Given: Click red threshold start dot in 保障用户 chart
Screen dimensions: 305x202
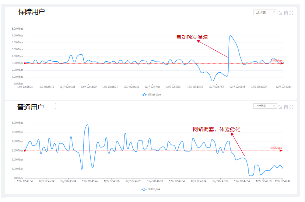Looking at the screenshot, I should coord(25,63).
